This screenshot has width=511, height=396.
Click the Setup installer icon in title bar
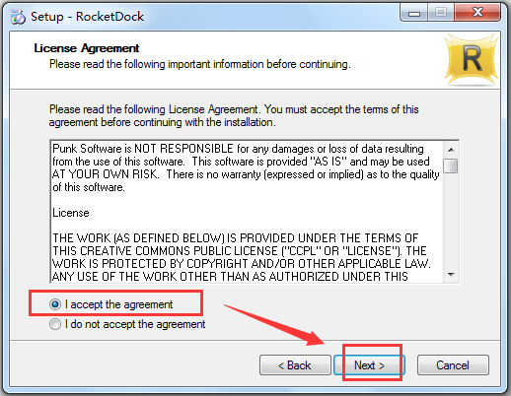point(18,17)
